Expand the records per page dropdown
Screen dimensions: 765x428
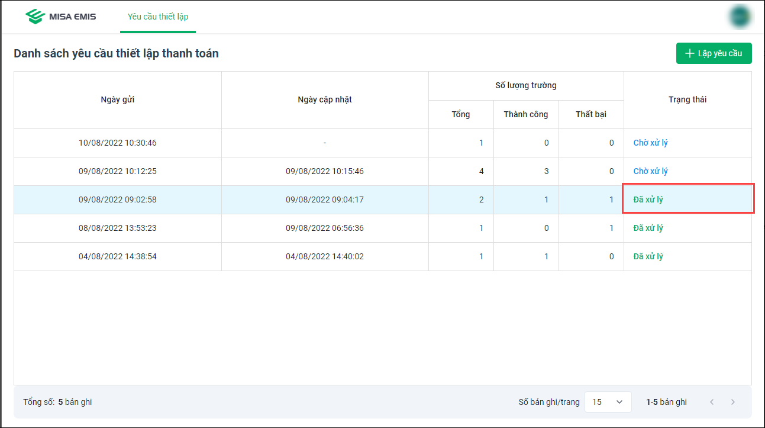[x=608, y=402]
